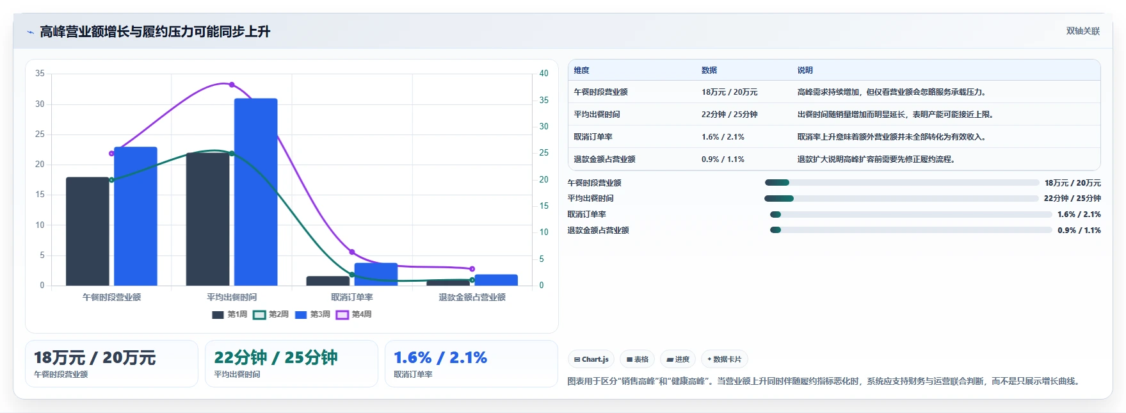Click the description starting 退款扩大说明
Viewport: 1126px width, 413px height.
(x=878, y=159)
